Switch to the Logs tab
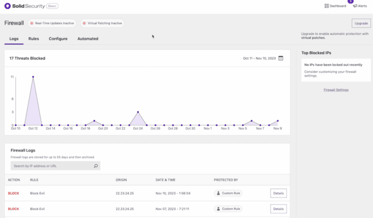 click(x=14, y=39)
